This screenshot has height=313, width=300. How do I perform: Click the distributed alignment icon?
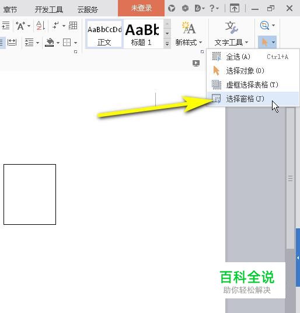click(12, 42)
